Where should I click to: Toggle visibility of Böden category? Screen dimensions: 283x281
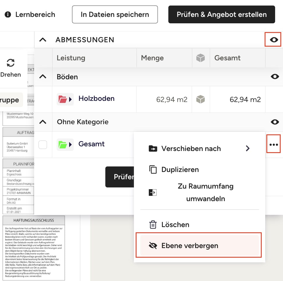point(275,77)
